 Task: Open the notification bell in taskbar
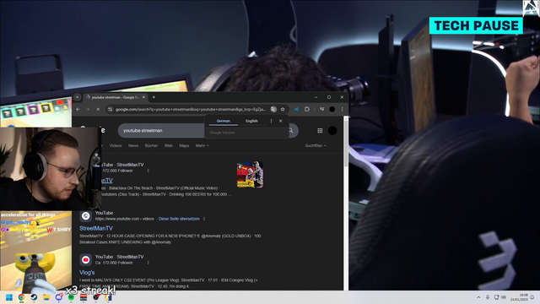point(532,297)
